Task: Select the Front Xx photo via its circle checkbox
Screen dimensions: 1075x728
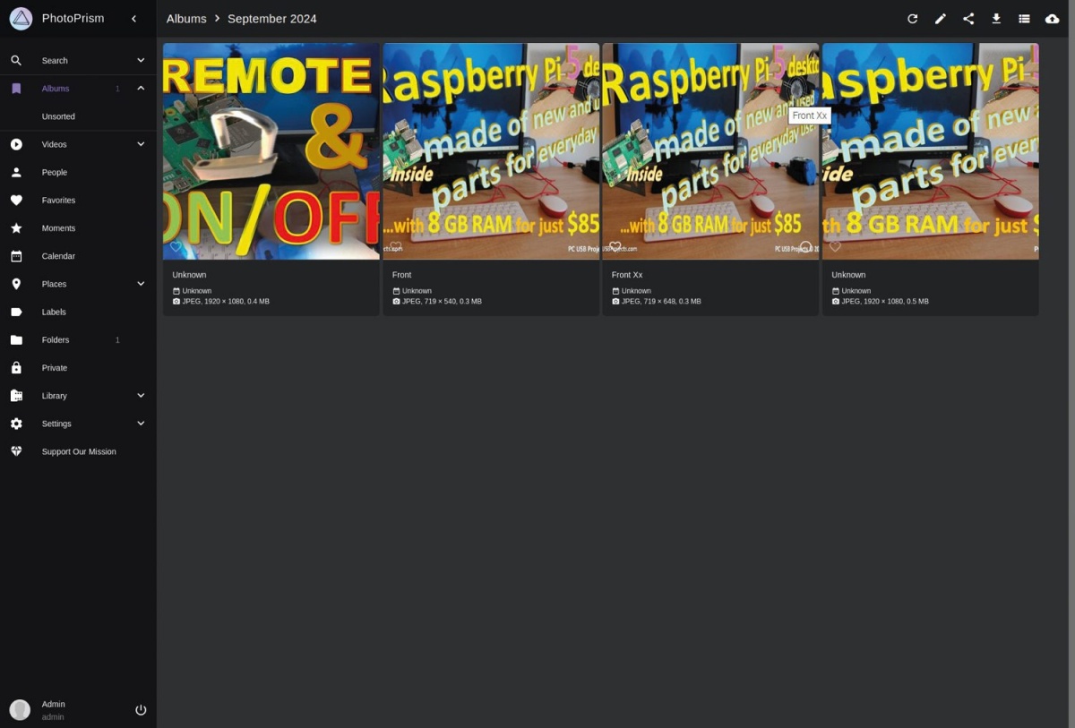Action: click(805, 246)
